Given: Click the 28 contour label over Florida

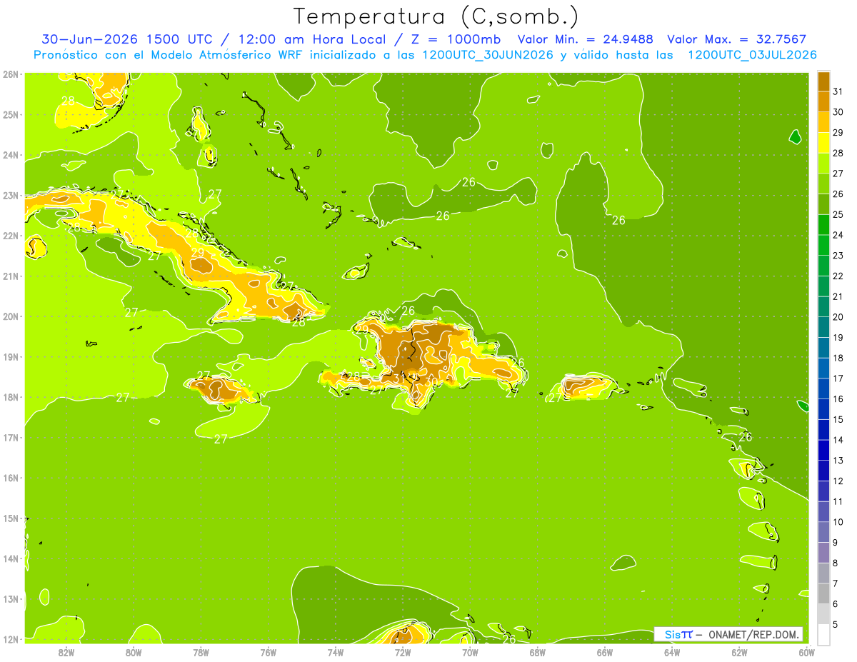Looking at the screenshot, I should [68, 101].
